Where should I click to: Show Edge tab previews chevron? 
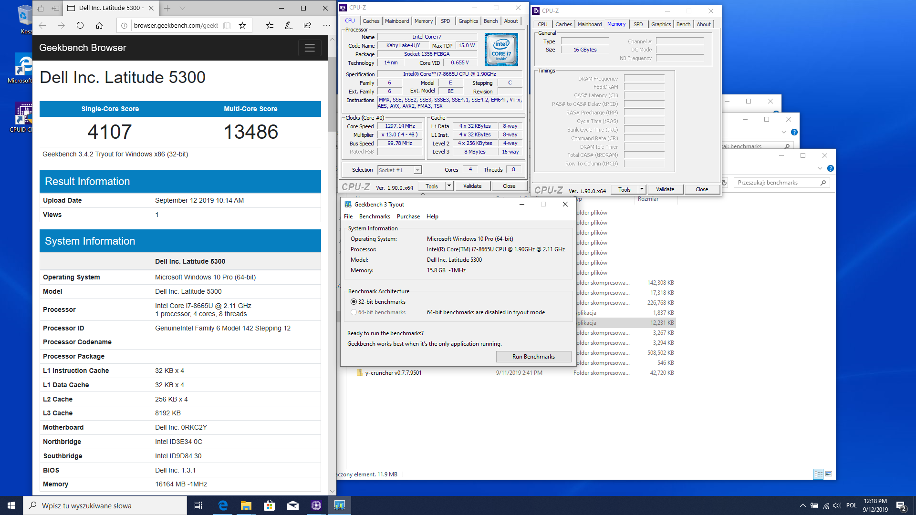(x=182, y=8)
